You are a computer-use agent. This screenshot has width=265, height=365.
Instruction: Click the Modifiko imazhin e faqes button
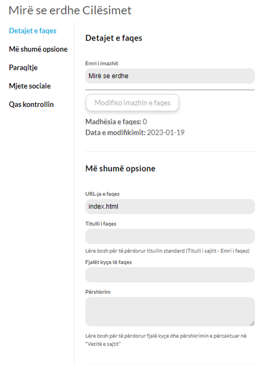coord(132,103)
